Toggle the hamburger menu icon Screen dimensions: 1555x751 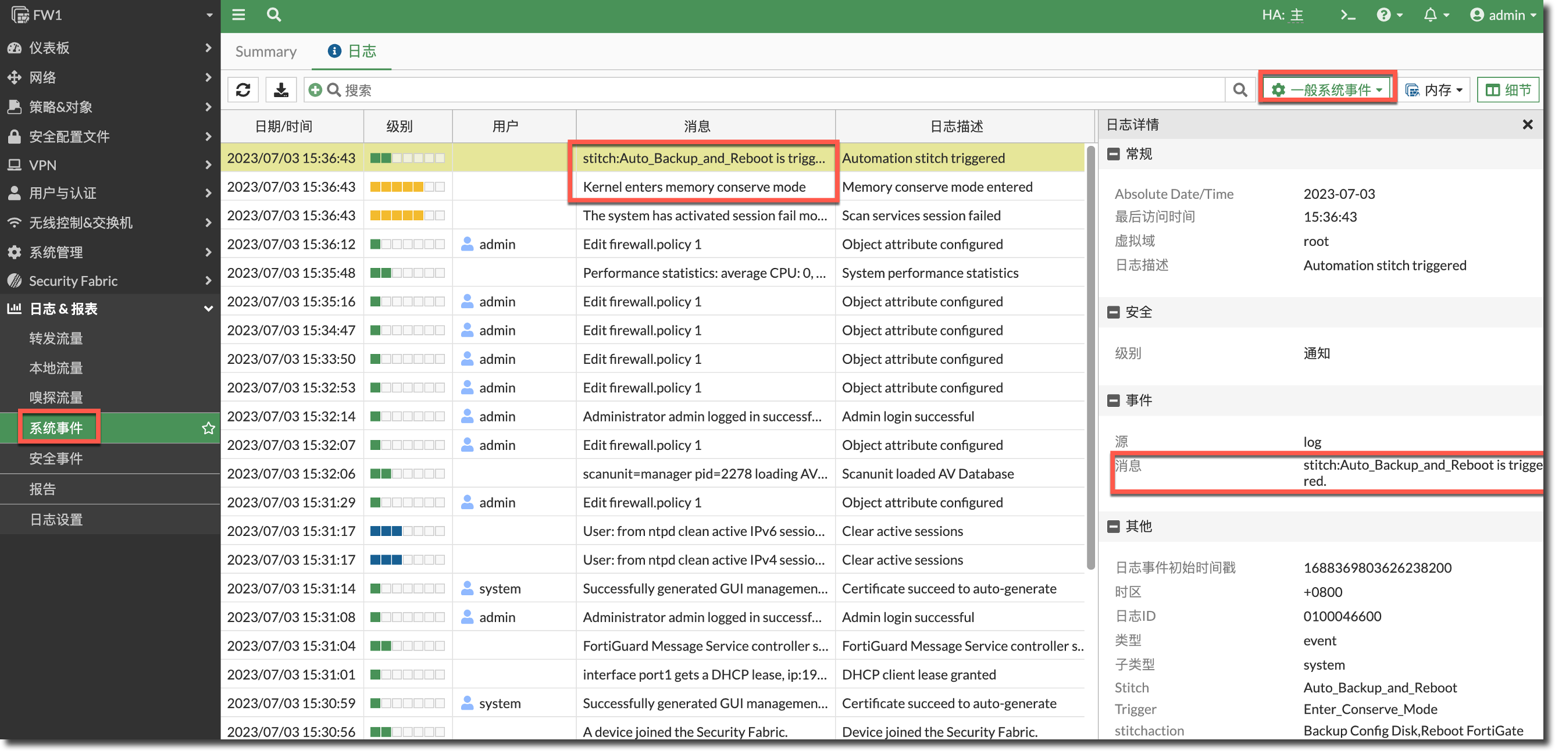(238, 15)
